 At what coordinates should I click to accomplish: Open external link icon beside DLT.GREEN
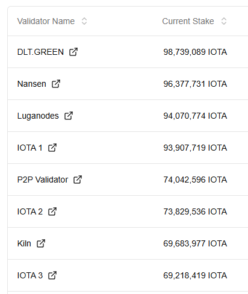[73, 52]
